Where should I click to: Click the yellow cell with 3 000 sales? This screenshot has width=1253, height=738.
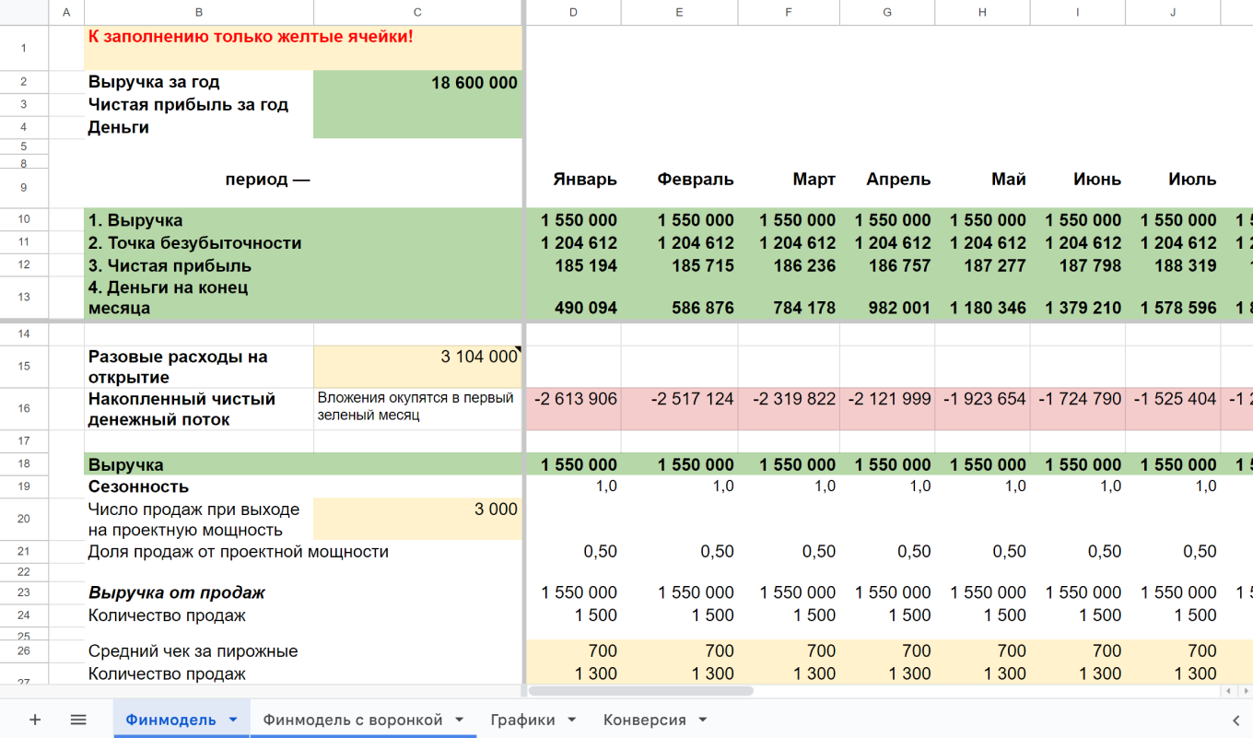[417, 519]
